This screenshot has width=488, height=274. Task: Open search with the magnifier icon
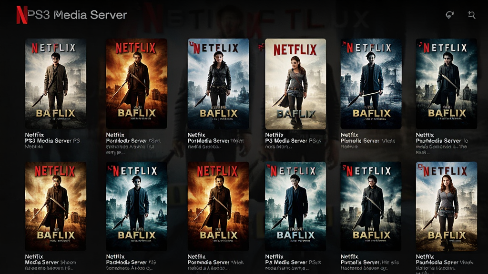coord(471,15)
